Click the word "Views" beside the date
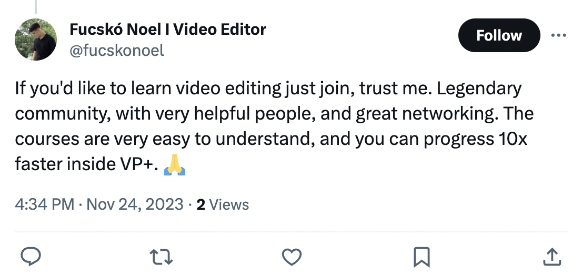 (229, 204)
